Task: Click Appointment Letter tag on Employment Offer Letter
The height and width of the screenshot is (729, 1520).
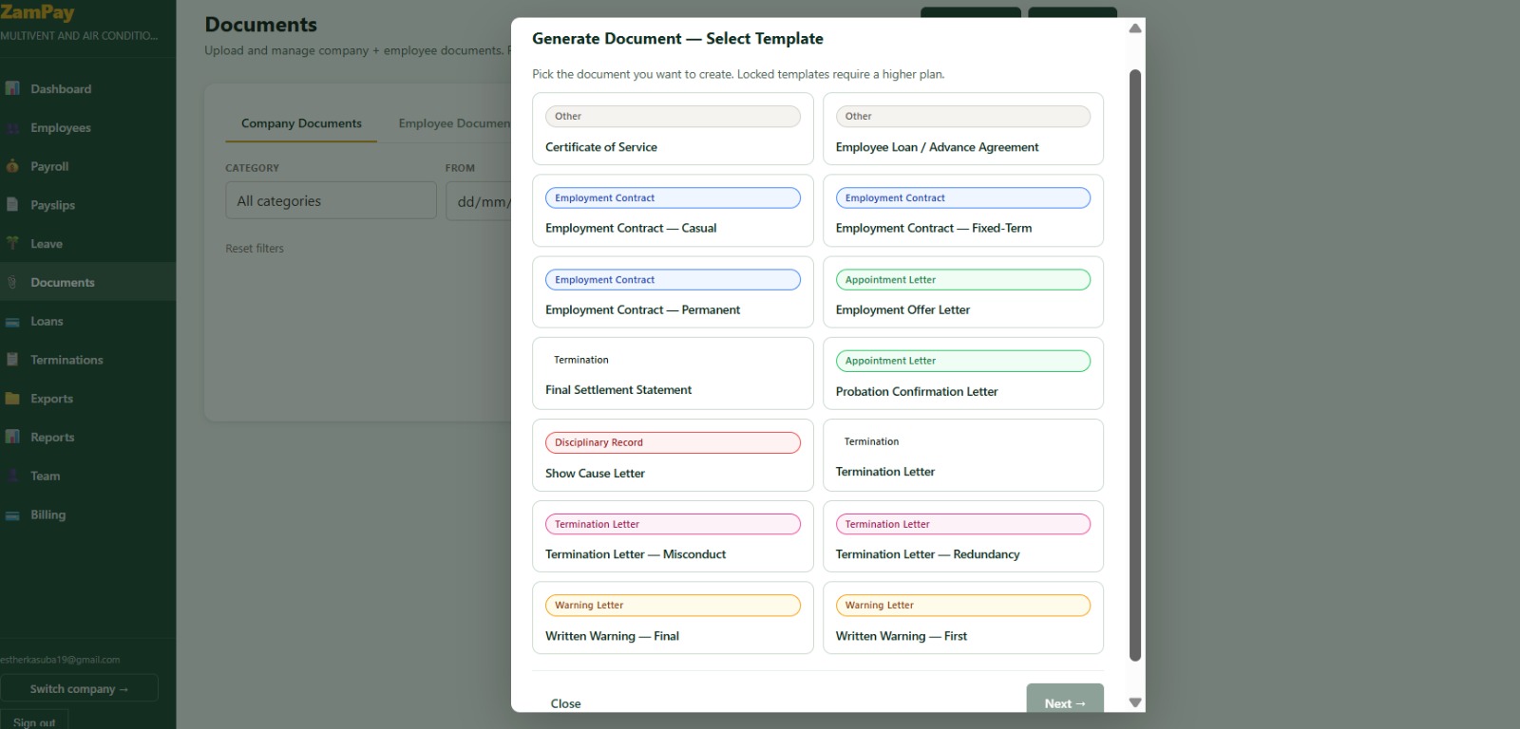Action: pos(962,279)
